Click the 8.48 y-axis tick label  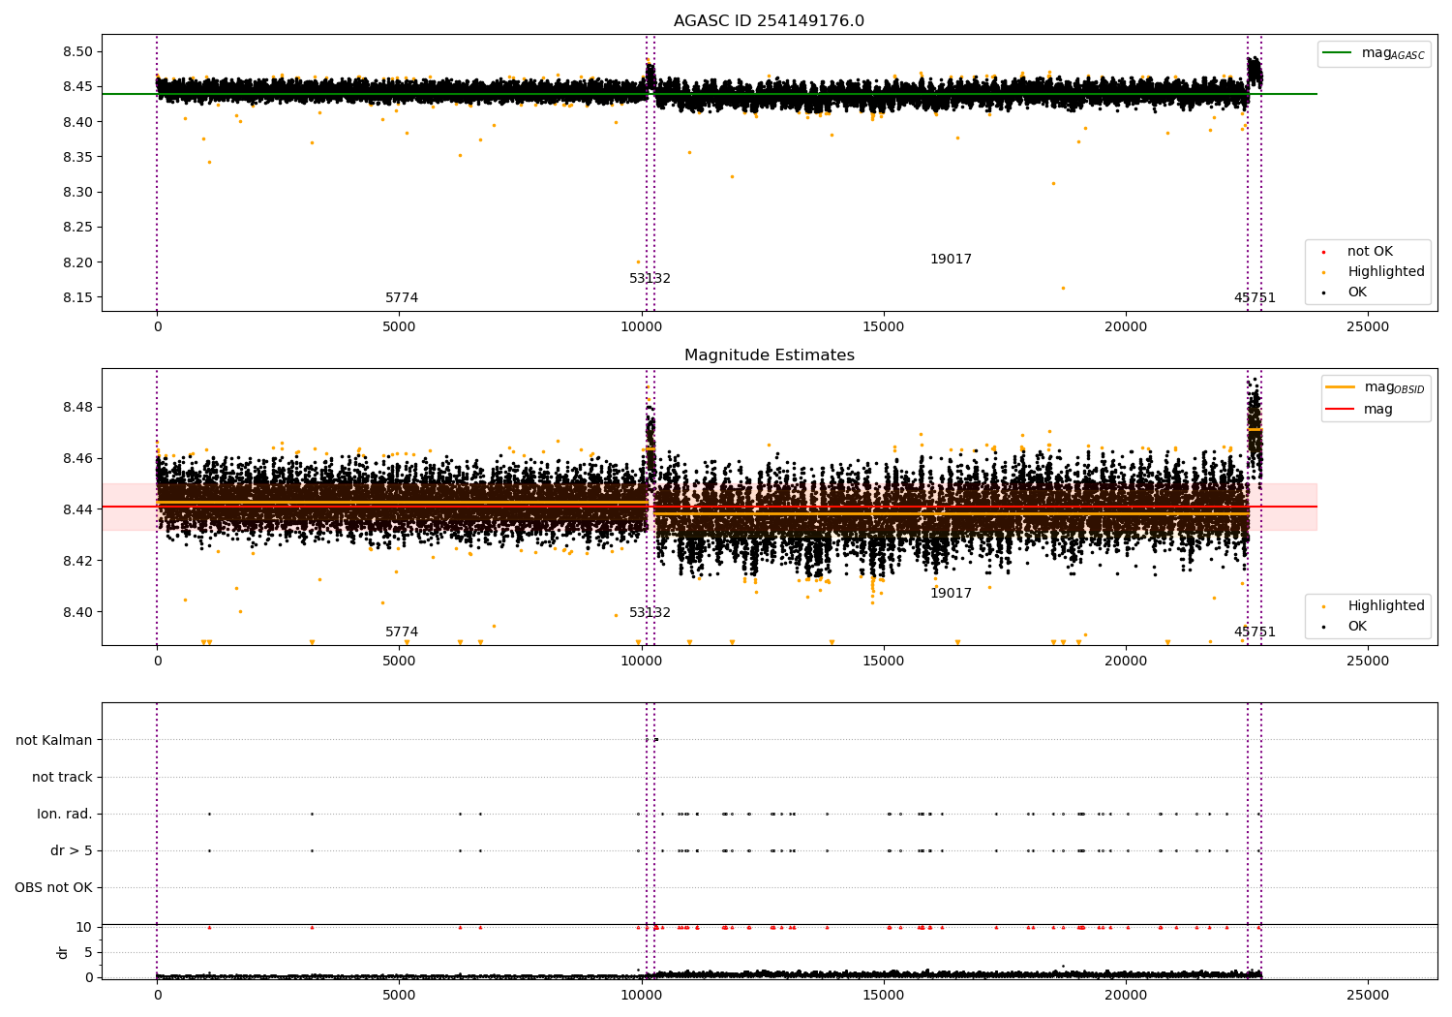pos(77,407)
